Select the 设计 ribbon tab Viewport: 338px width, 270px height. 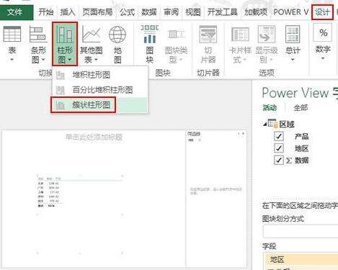click(322, 12)
